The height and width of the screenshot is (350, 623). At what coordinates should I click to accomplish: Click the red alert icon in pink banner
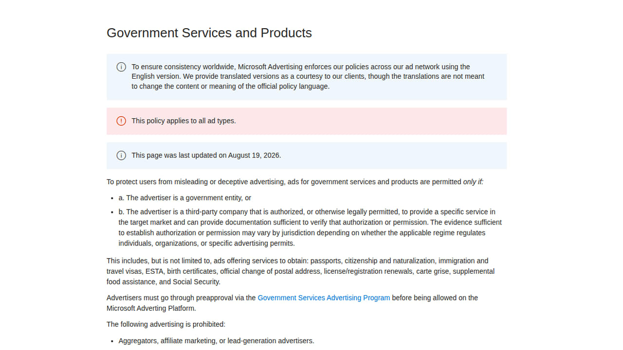121,121
